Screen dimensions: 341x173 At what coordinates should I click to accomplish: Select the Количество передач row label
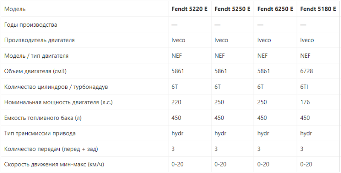coord(51,149)
